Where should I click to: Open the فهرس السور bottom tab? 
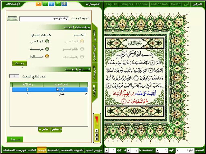tap(93, 150)
